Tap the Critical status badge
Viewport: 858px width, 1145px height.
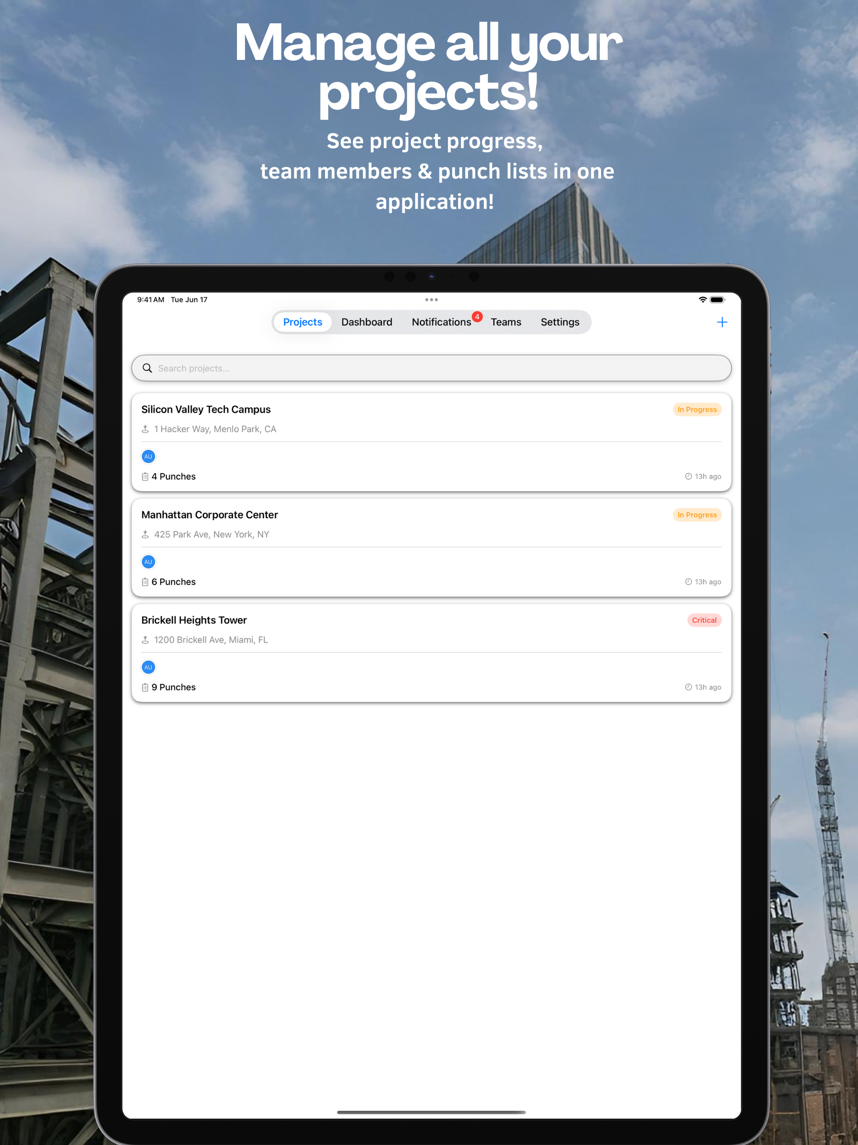pyautogui.click(x=704, y=620)
